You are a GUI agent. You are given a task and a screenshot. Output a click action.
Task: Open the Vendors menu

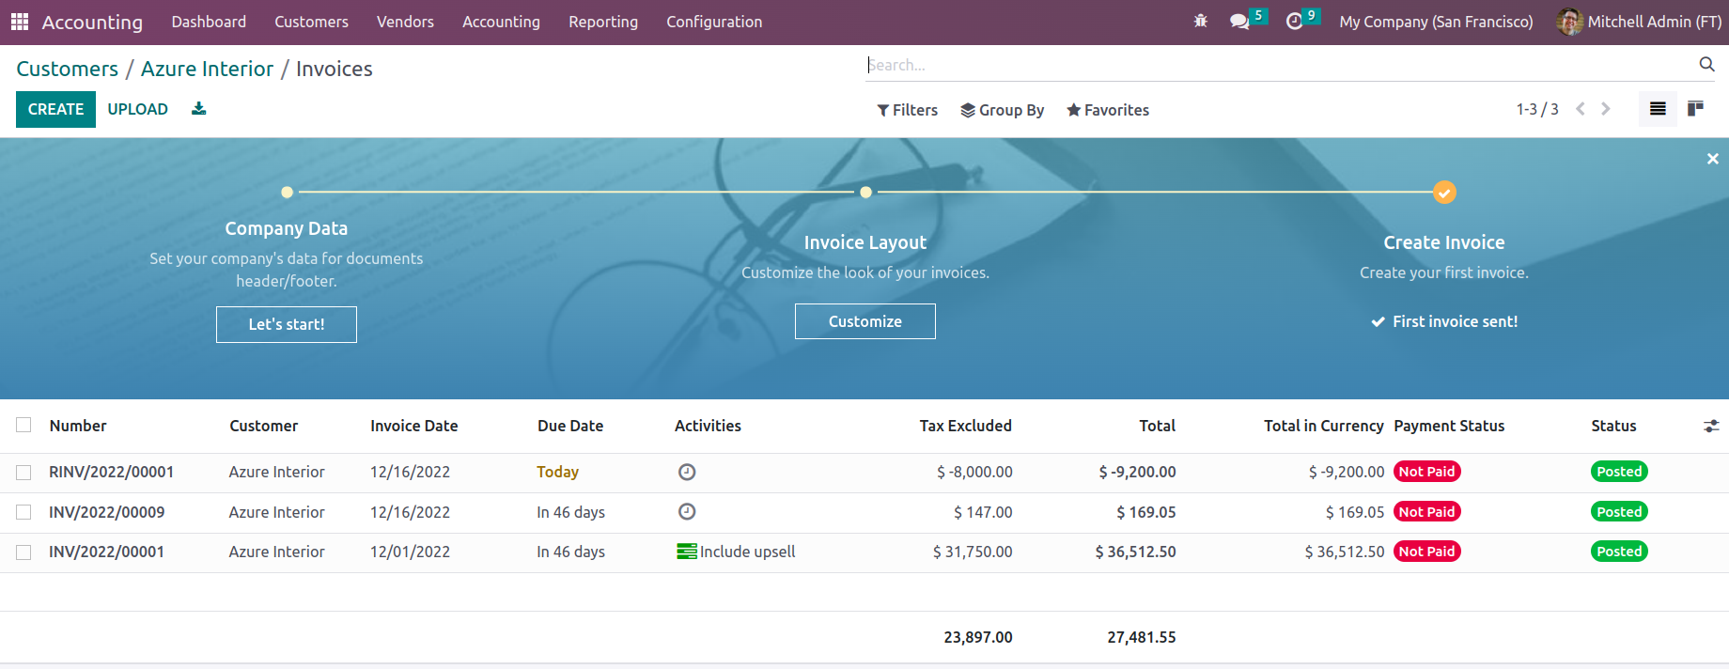[405, 22]
